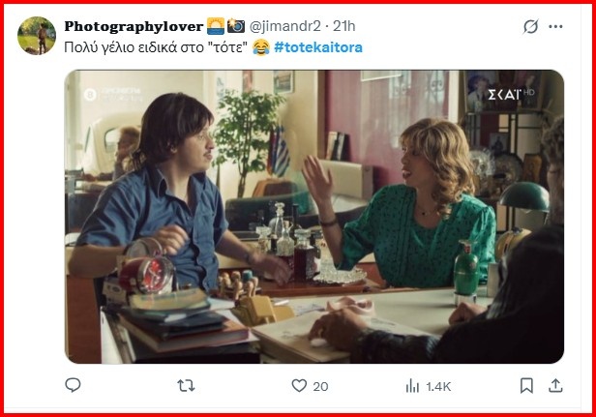This screenshot has height=417, width=596.
Task: Click the reply speech bubble icon
Action: point(73,385)
